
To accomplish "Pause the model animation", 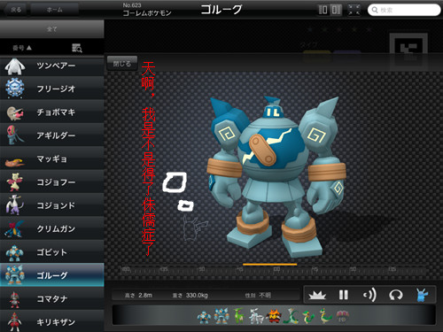I will 343,295.
